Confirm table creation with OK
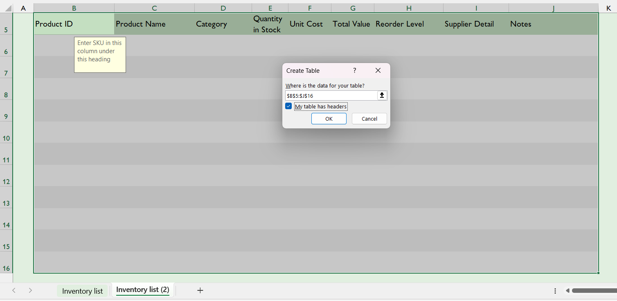This screenshot has height=301, width=617. (x=329, y=119)
